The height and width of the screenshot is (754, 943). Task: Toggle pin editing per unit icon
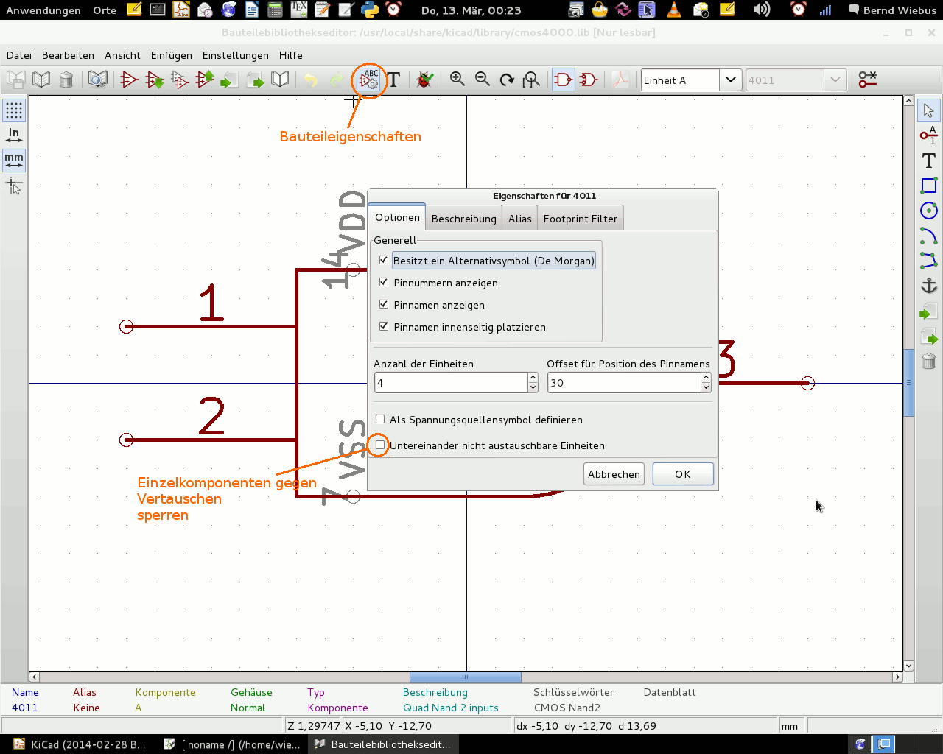[868, 80]
